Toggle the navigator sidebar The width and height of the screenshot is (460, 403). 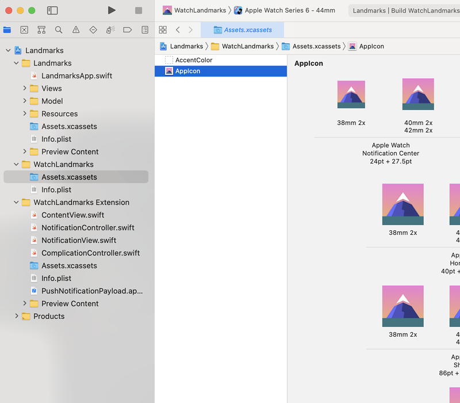click(x=52, y=10)
